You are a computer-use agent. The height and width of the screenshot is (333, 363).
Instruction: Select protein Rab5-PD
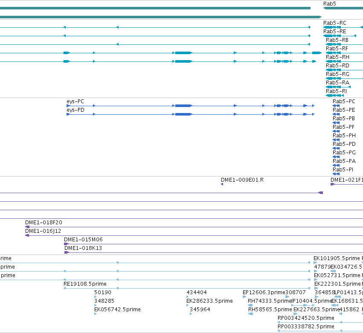point(344,144)
